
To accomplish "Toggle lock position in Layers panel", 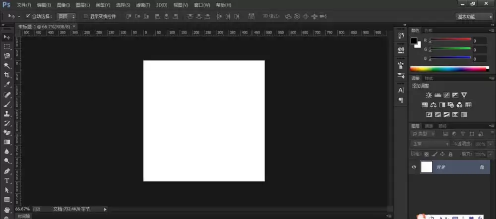I will [442, 154].
